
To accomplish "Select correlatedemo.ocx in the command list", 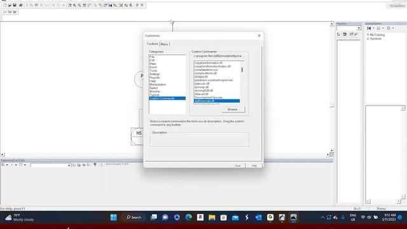I will tap(206, 70).
